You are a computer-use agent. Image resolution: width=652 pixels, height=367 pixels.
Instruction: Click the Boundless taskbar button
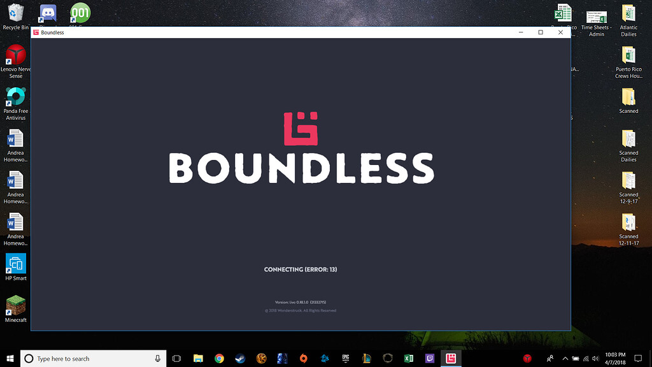[x=451, y=359]
